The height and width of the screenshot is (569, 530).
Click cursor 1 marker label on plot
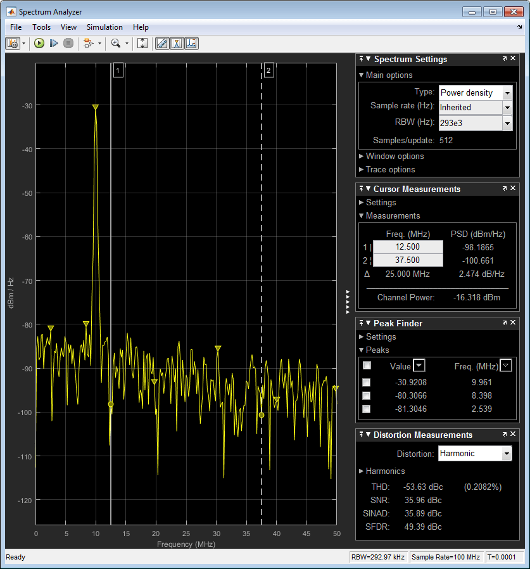point(118,71)
